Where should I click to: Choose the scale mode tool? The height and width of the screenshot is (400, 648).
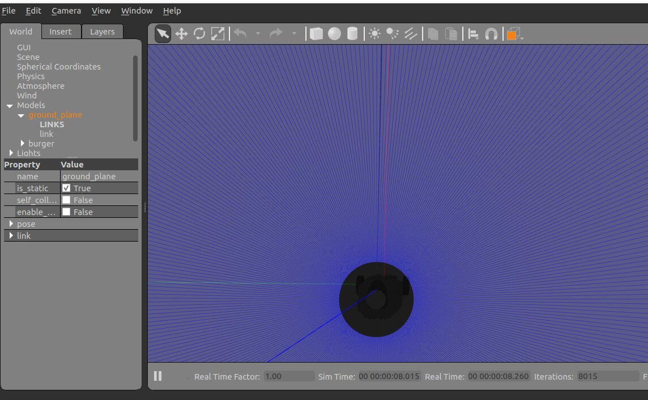pos(218,34)
